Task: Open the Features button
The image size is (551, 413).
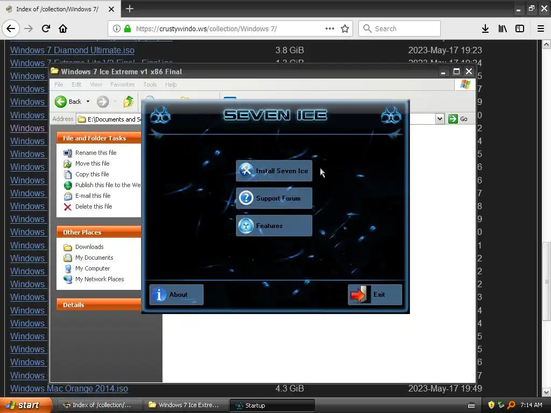Action: (x=274, y=225)
